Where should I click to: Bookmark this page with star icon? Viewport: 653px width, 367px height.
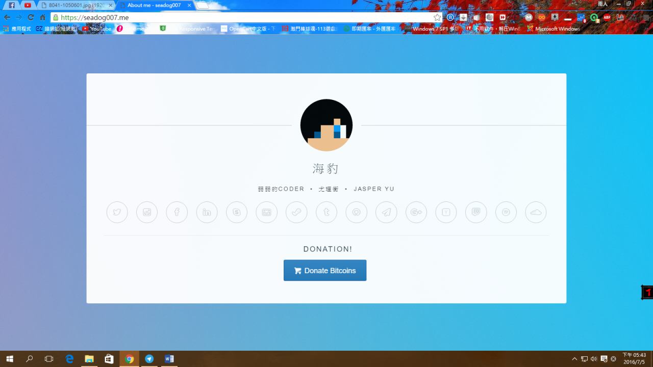(437, 17)
